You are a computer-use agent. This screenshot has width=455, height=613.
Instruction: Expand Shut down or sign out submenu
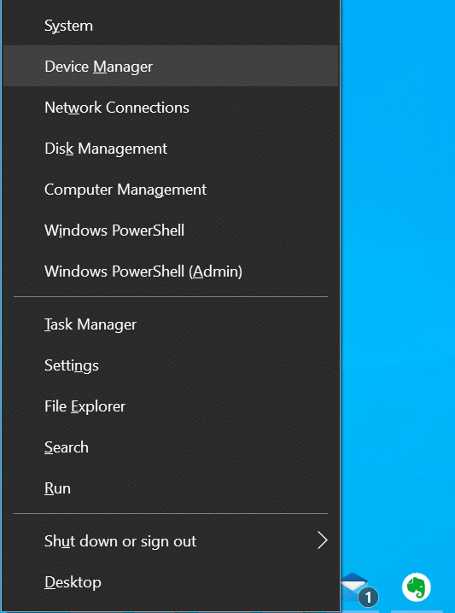(x=171, y=541)
